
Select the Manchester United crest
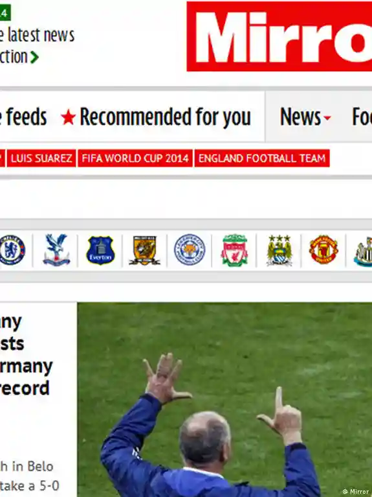tap(323, 249)
